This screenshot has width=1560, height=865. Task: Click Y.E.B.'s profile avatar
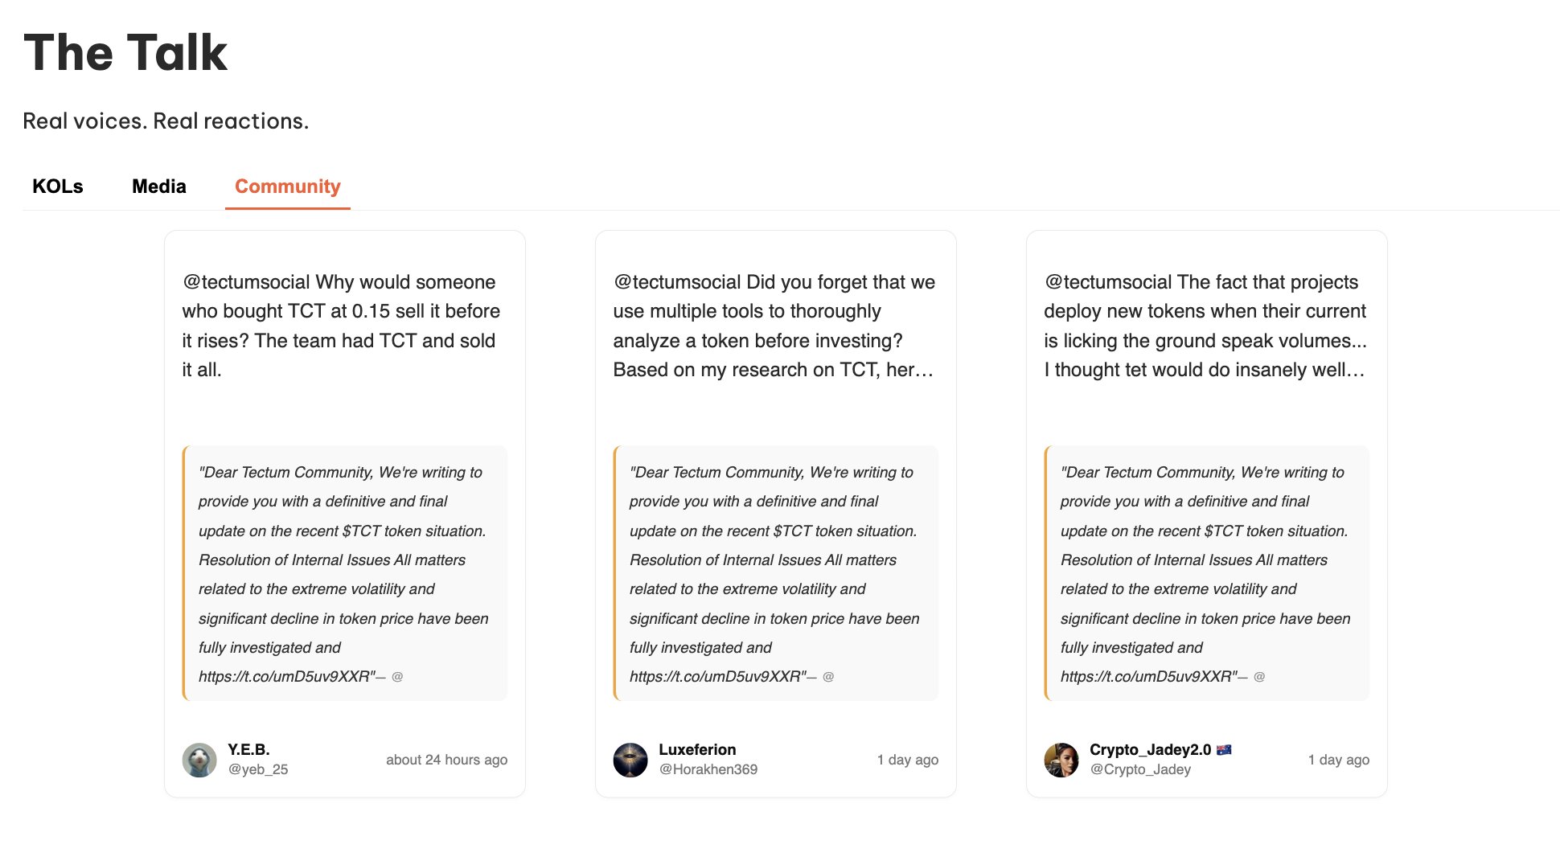[199, 760]
